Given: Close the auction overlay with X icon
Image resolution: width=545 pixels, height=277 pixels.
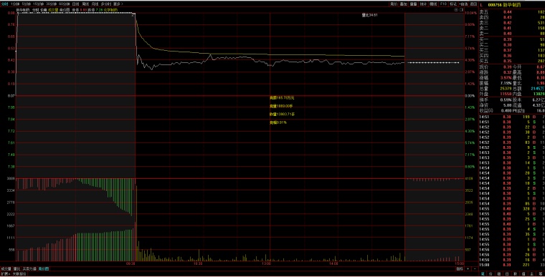Looking at the screenshot, I should coord(133,15).
